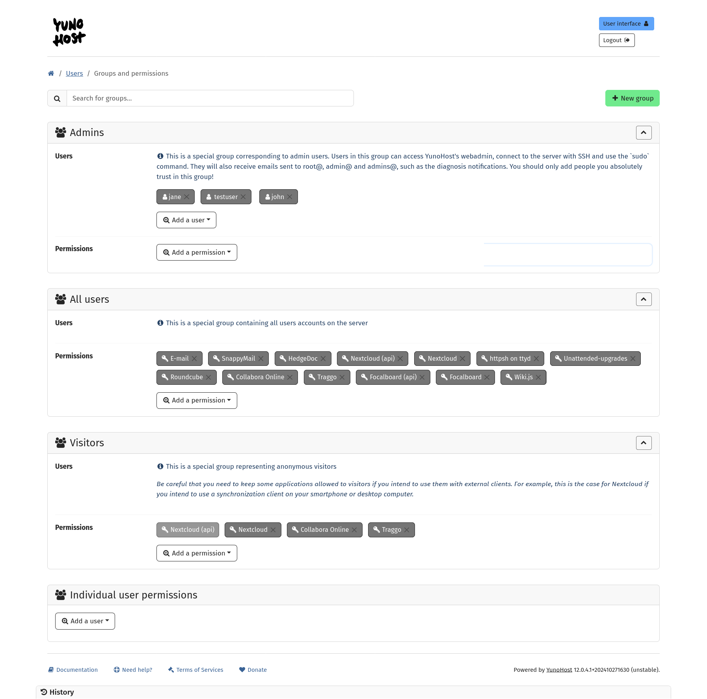The width and height of the screenshot is (707, 699).
Task: Focus the Search for groups field
Action: coord(210,99)
